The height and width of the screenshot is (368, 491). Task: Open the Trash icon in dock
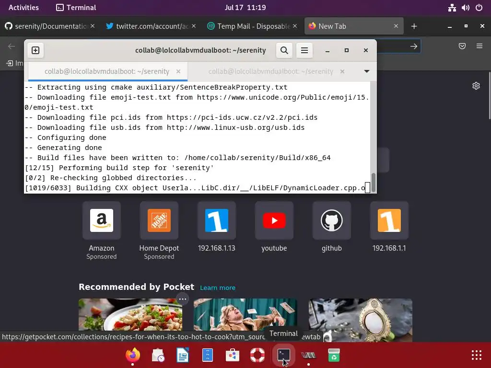[x=334, y=355]
